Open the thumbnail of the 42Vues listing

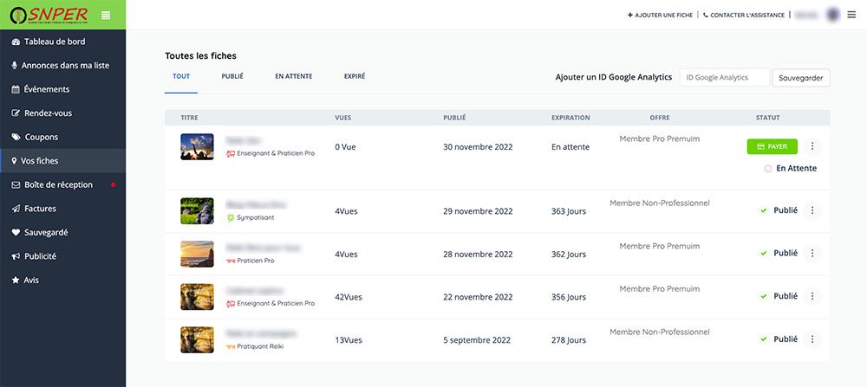pos(197,297)
